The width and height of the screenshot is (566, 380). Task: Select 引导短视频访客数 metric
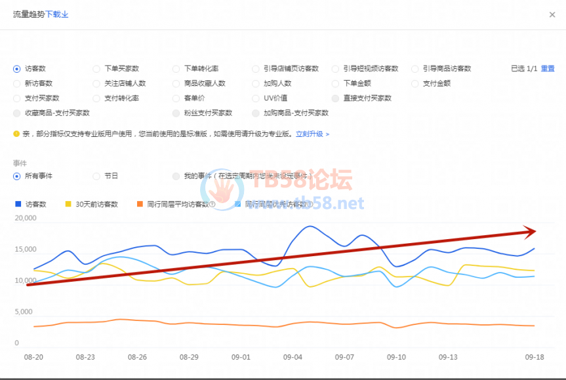click(335, 69)
